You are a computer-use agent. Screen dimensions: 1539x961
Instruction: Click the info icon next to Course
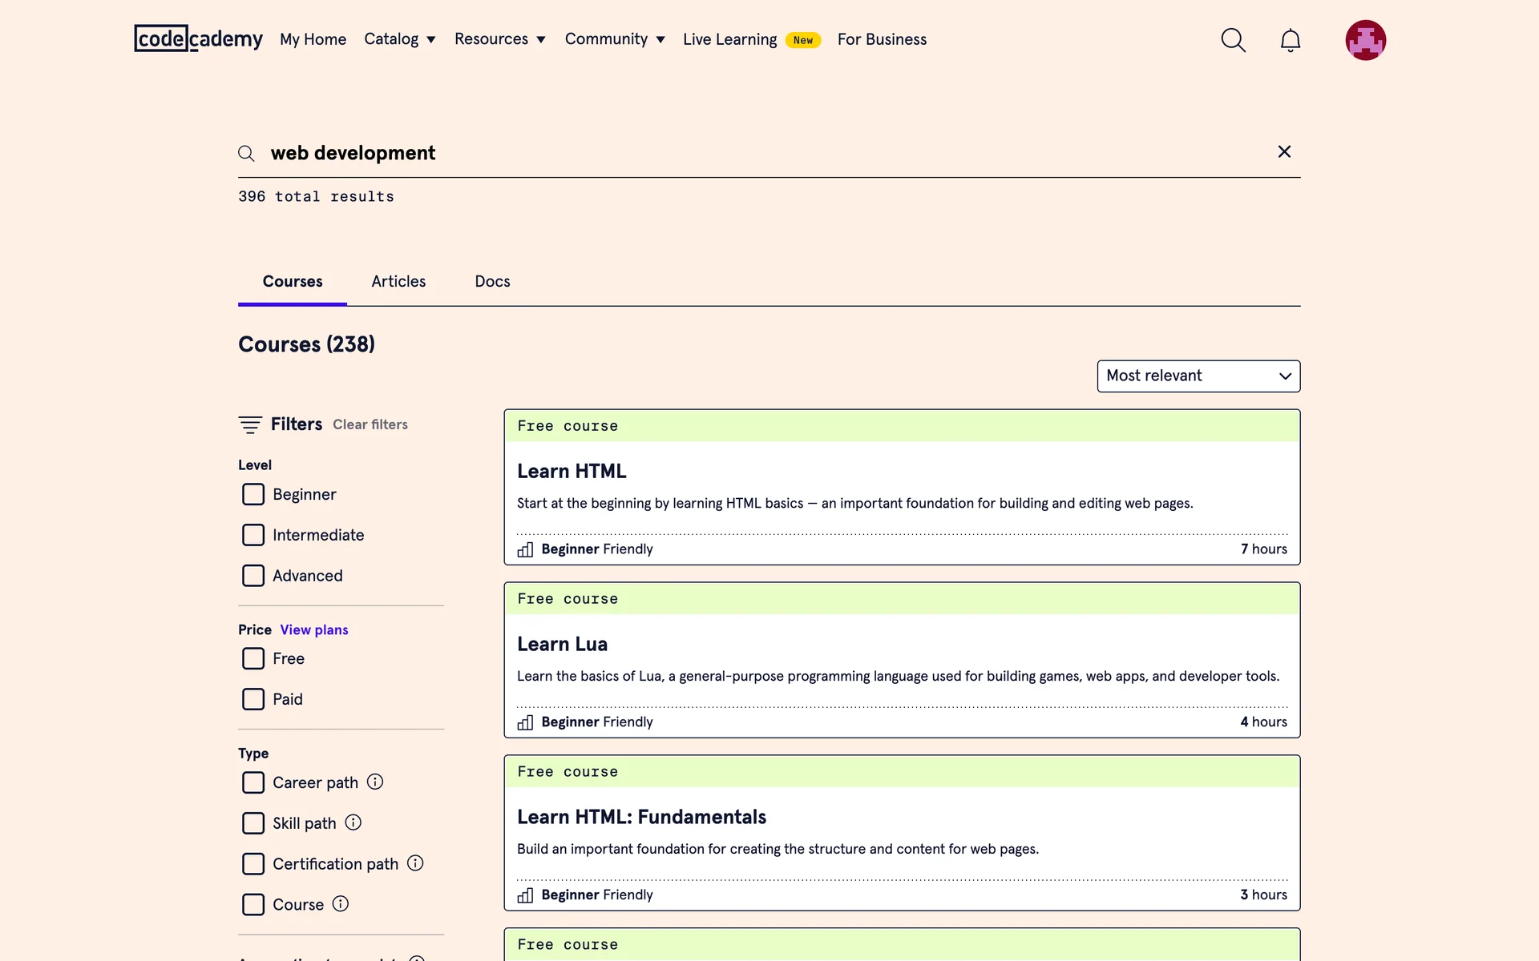(341, 904)
